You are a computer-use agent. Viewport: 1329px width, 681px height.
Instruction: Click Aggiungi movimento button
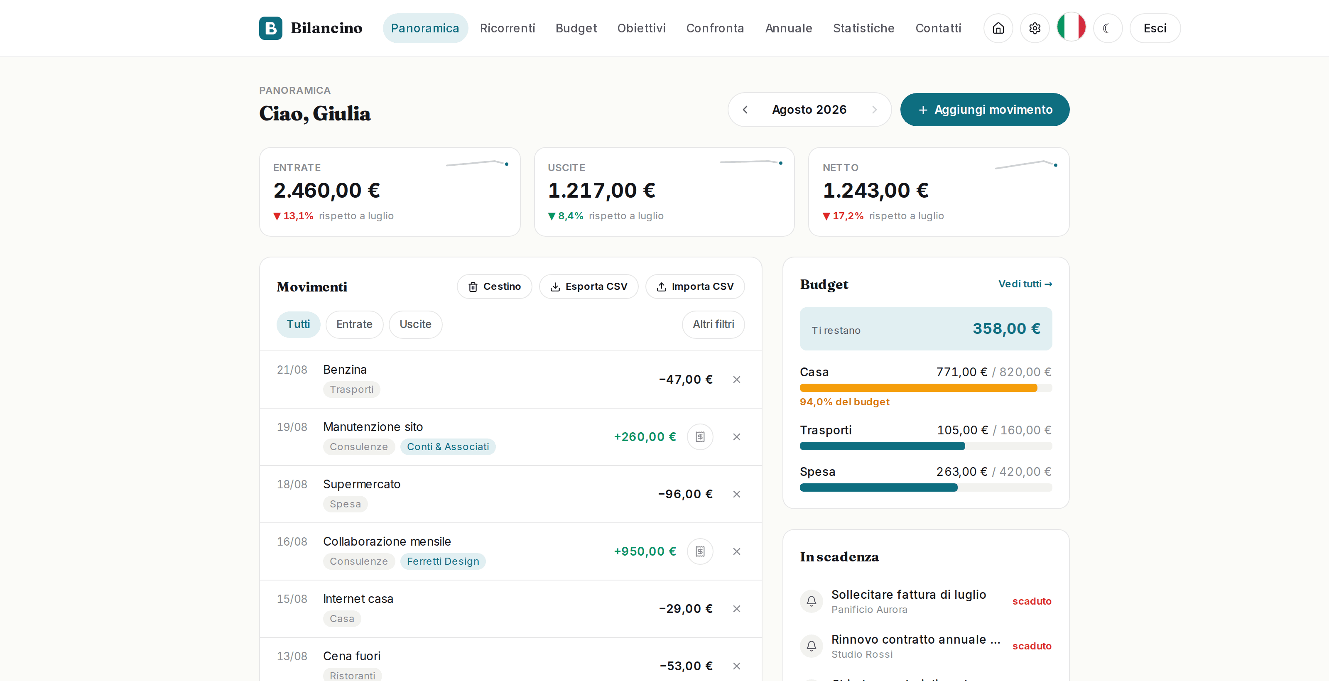(984, 109)
